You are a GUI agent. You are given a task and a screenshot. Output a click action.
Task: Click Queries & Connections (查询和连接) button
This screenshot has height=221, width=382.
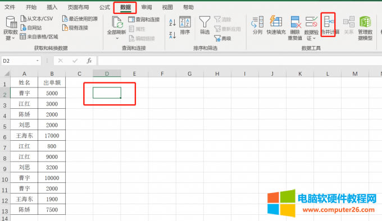pyautogui.click(x=144, y=20)
